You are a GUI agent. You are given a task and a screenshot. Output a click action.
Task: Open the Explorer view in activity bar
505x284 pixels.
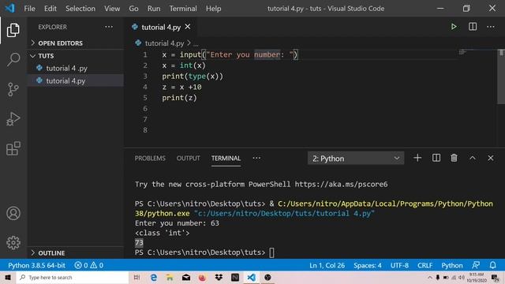click(x=13, y=30)
